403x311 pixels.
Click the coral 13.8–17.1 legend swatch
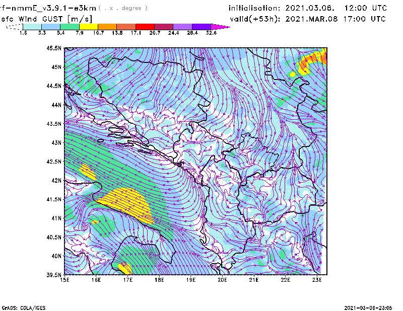126,27
